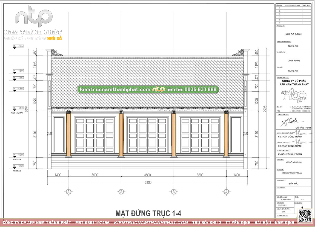Image resolution: width=315 pixels, height=227 pixels.
Task: Click the 1400 dimension right of axis 4
Action: point(237,175)
